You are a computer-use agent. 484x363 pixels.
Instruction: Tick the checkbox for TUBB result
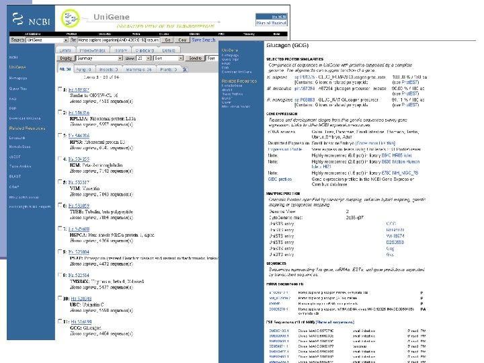point(60,205)
